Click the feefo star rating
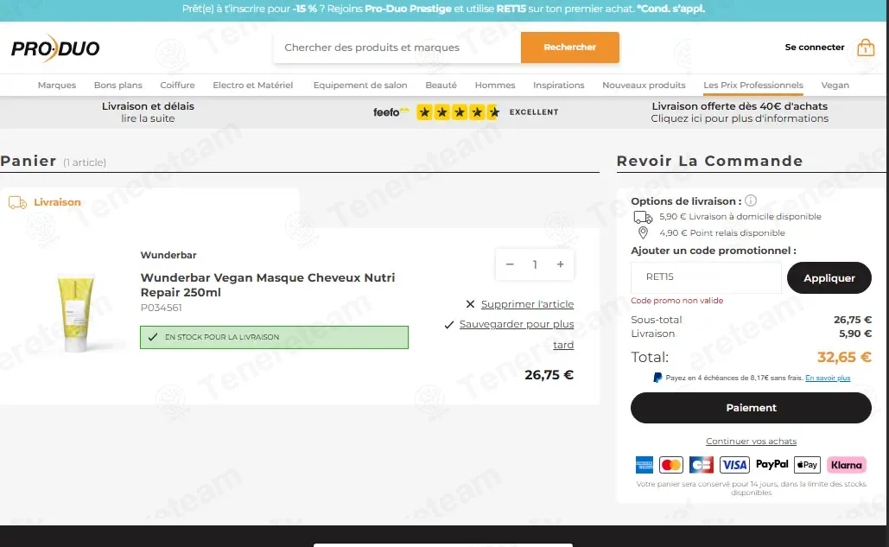Image resolution: width=889 pixels, height=547 pixels. tap(458, 112)
